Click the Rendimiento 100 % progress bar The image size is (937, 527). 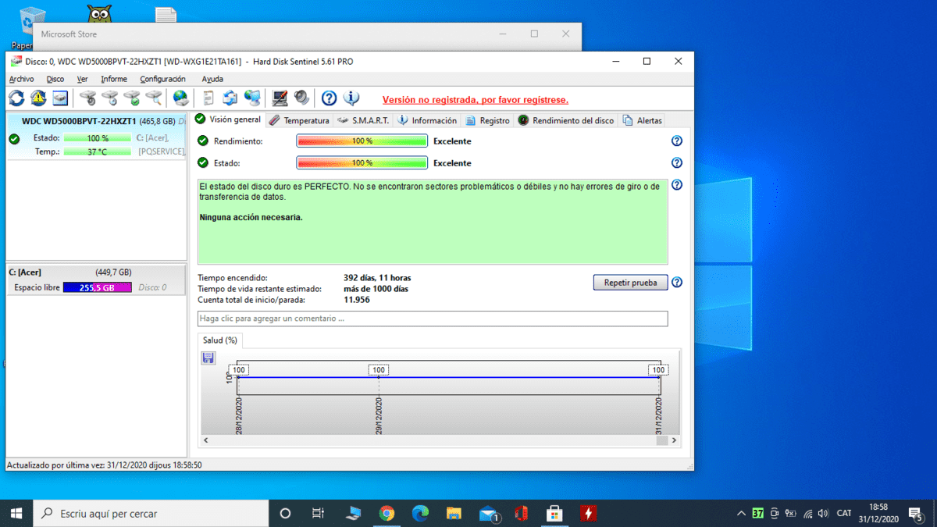[362, 141]
